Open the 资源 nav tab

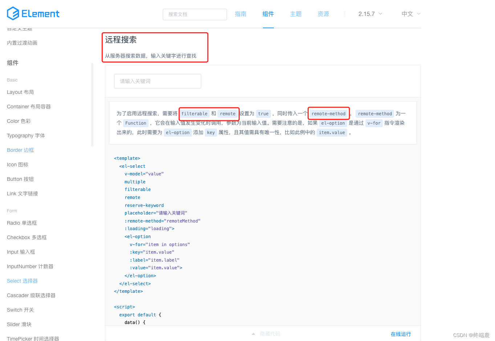[323, 14]
